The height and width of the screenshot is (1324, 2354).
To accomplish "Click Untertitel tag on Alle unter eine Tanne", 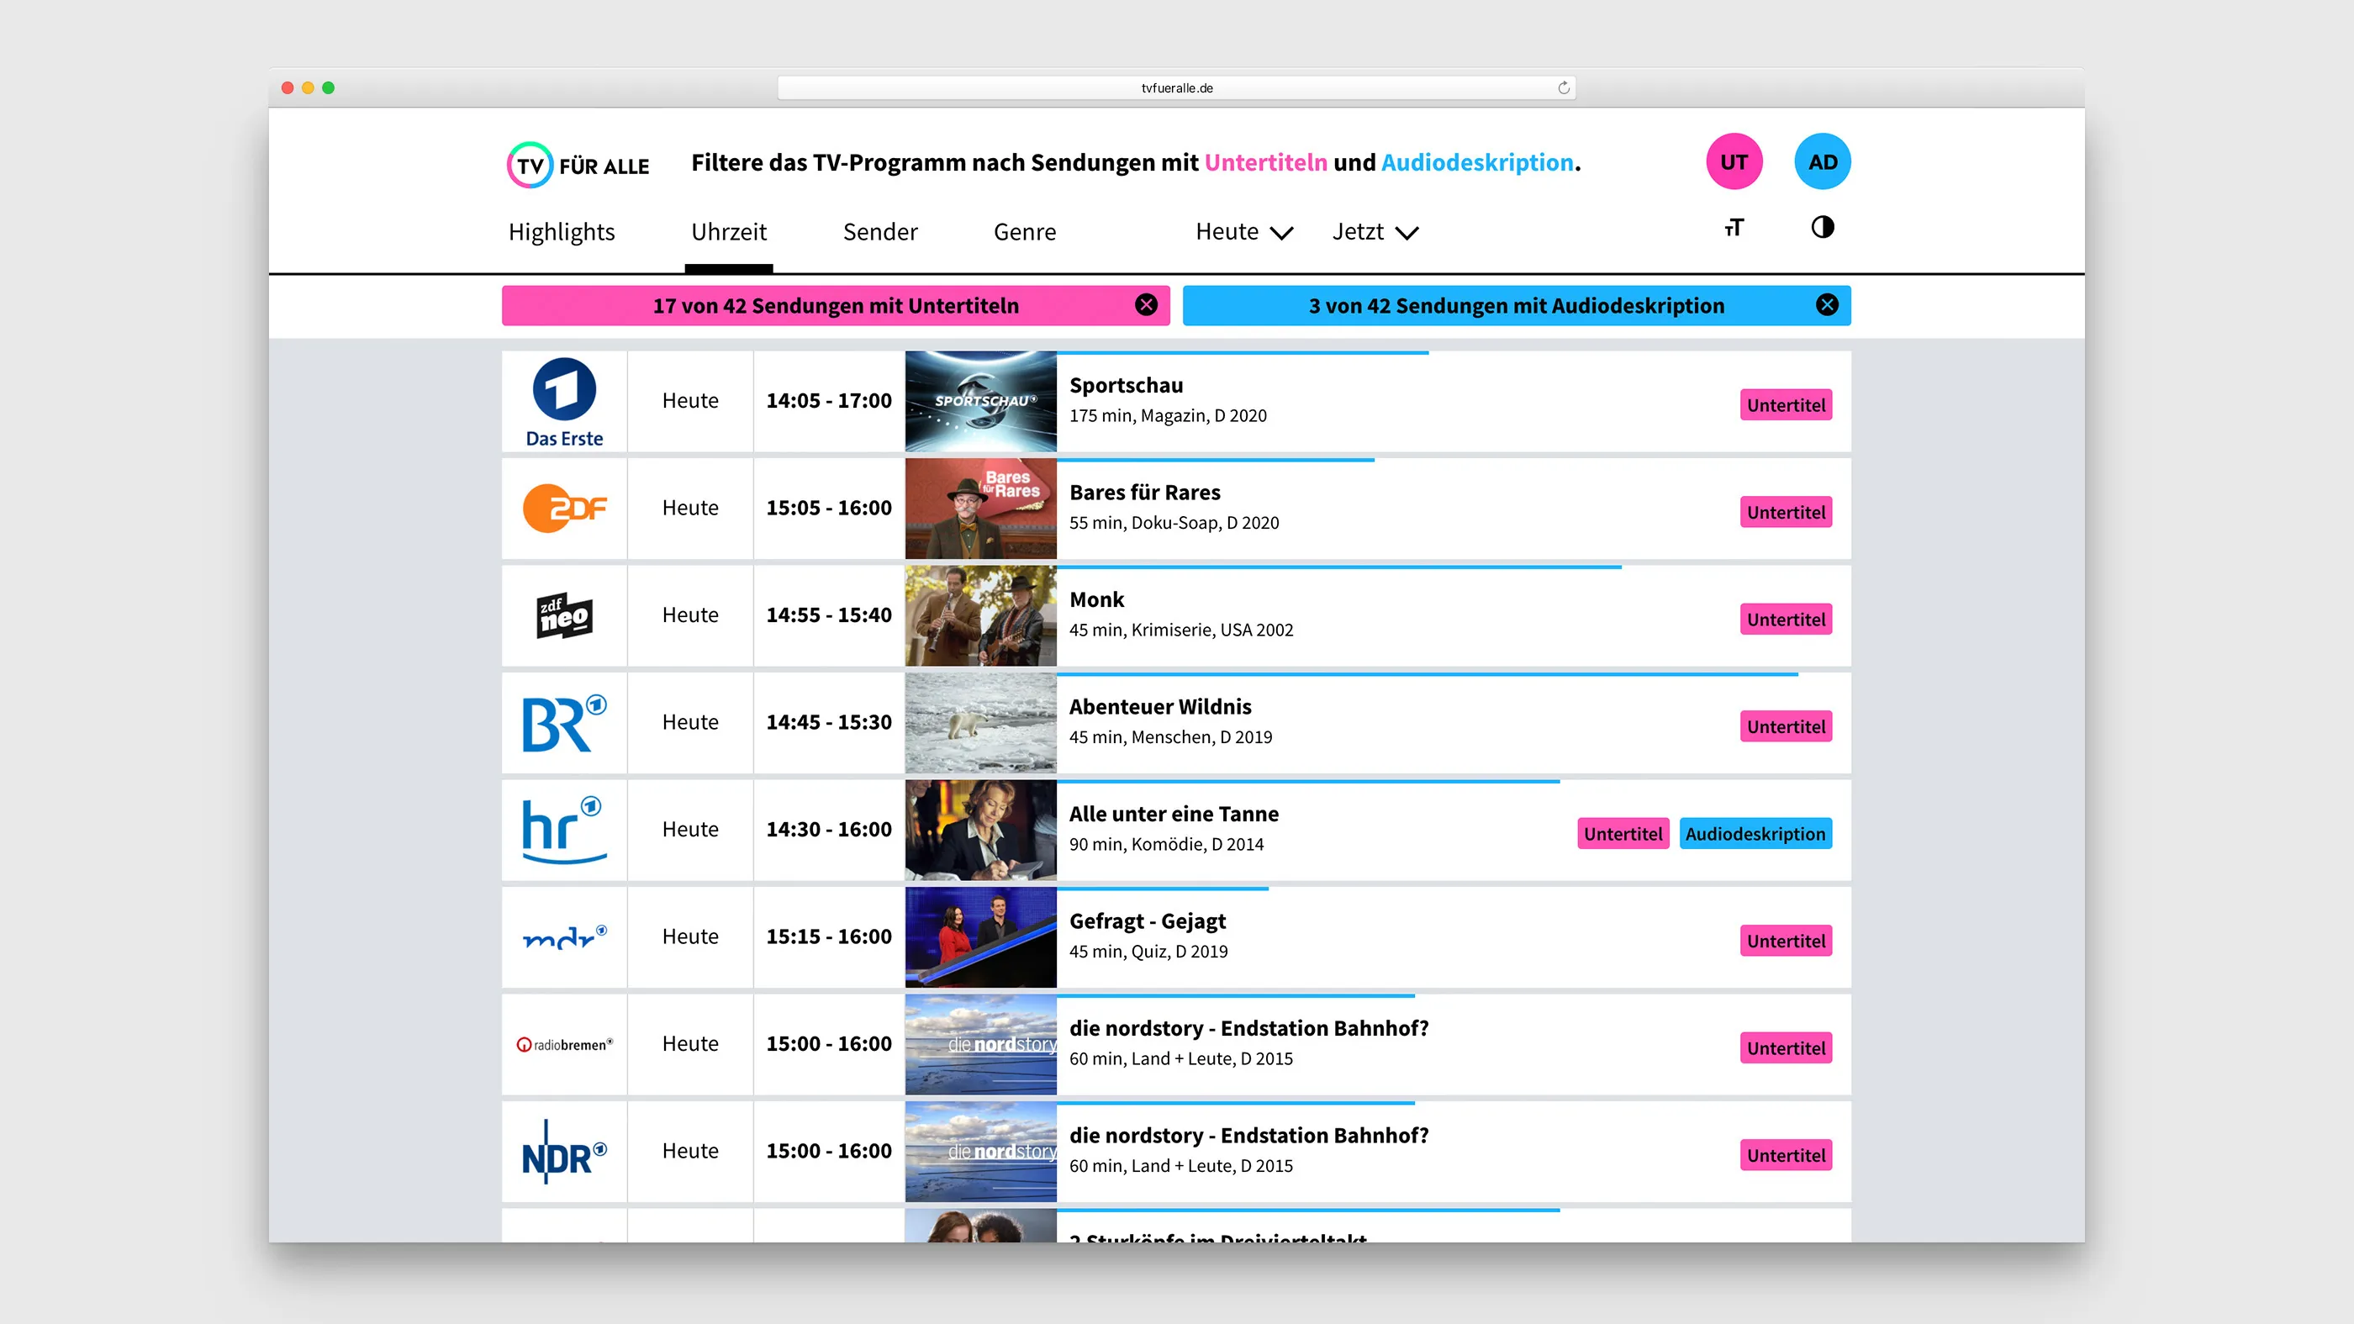I will click(x=1623, y=833).
